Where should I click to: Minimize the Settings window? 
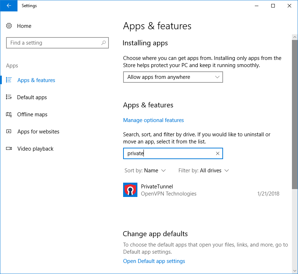click(x=257, y=6)
